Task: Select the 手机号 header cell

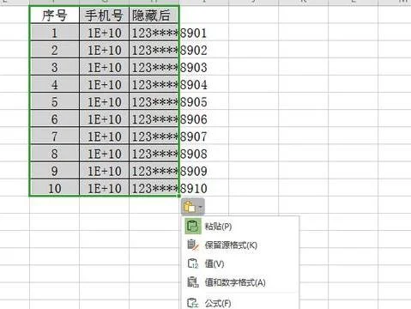Action: (104, 15)
